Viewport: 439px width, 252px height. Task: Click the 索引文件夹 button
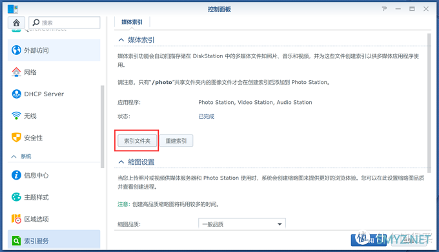click(137, 141)
